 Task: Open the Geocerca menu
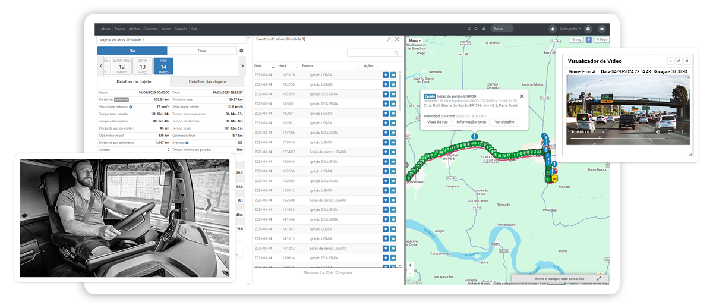(x=150, y=29)
